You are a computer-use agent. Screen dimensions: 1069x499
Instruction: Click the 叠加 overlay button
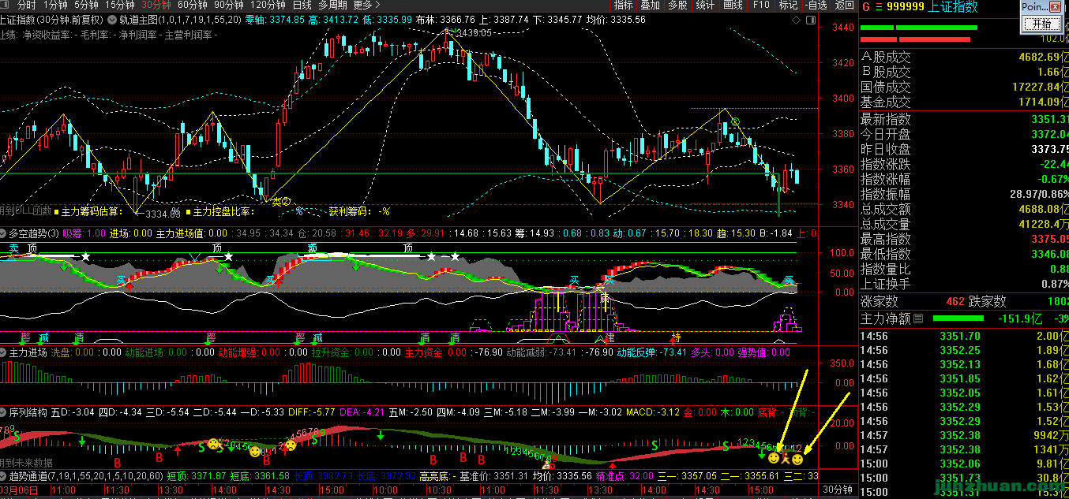coord(651,6)
